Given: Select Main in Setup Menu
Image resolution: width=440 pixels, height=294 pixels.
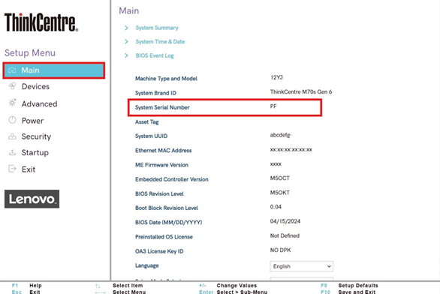Looking at the screenshot, I should tap(54, 70).
